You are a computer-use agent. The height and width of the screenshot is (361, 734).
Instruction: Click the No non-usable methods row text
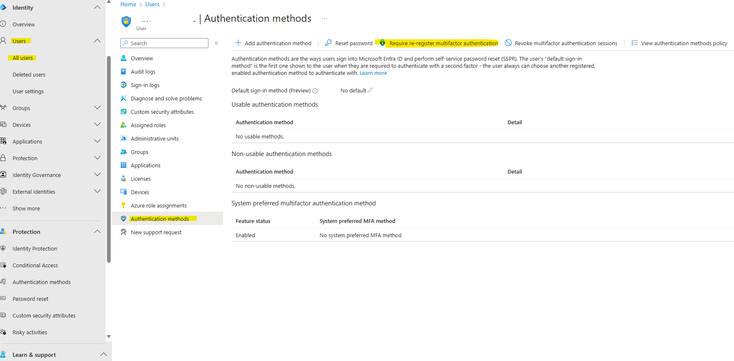pyautogui.click(x=265, y=186)
